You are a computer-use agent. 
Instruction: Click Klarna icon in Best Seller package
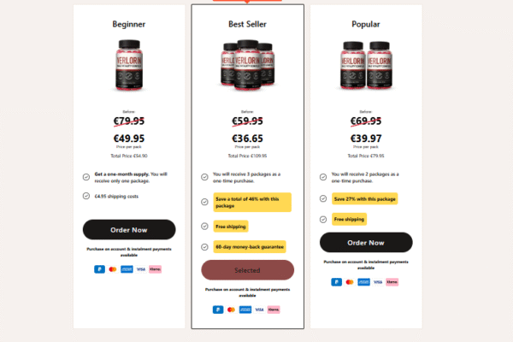click(x=274, y=309)
